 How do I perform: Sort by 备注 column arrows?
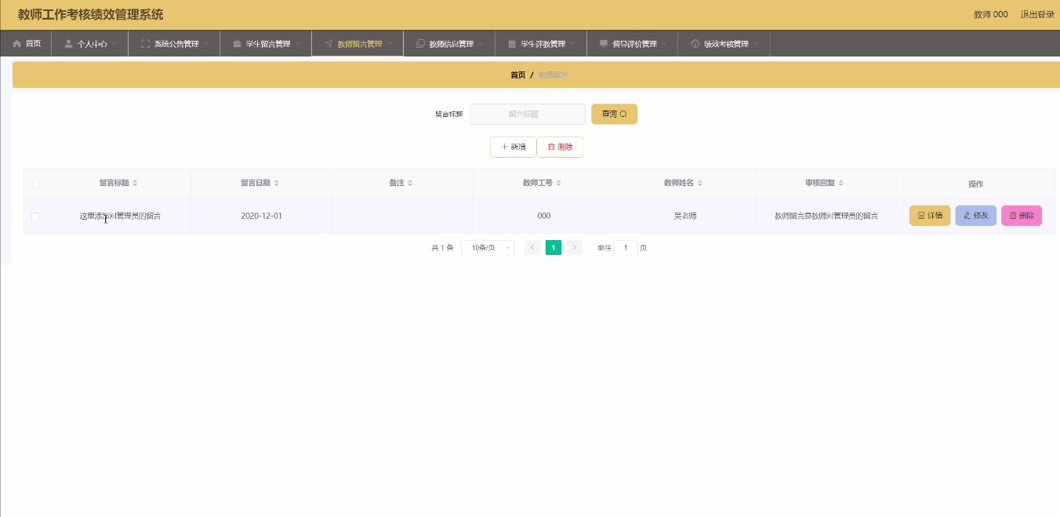click(x=410, y=183)
